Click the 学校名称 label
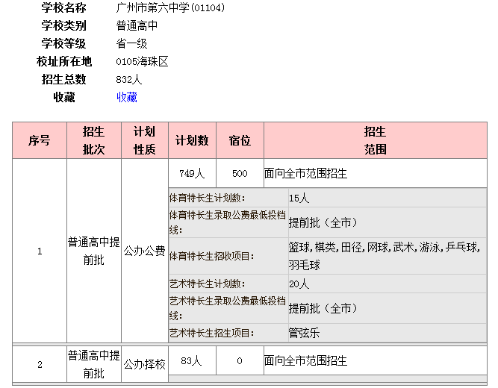 (64, 7)
